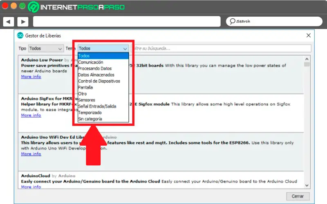This screenshot has width=327, height=204.
Task: Click the orange macOS minimize circle
Action: (x=14, y=6)
